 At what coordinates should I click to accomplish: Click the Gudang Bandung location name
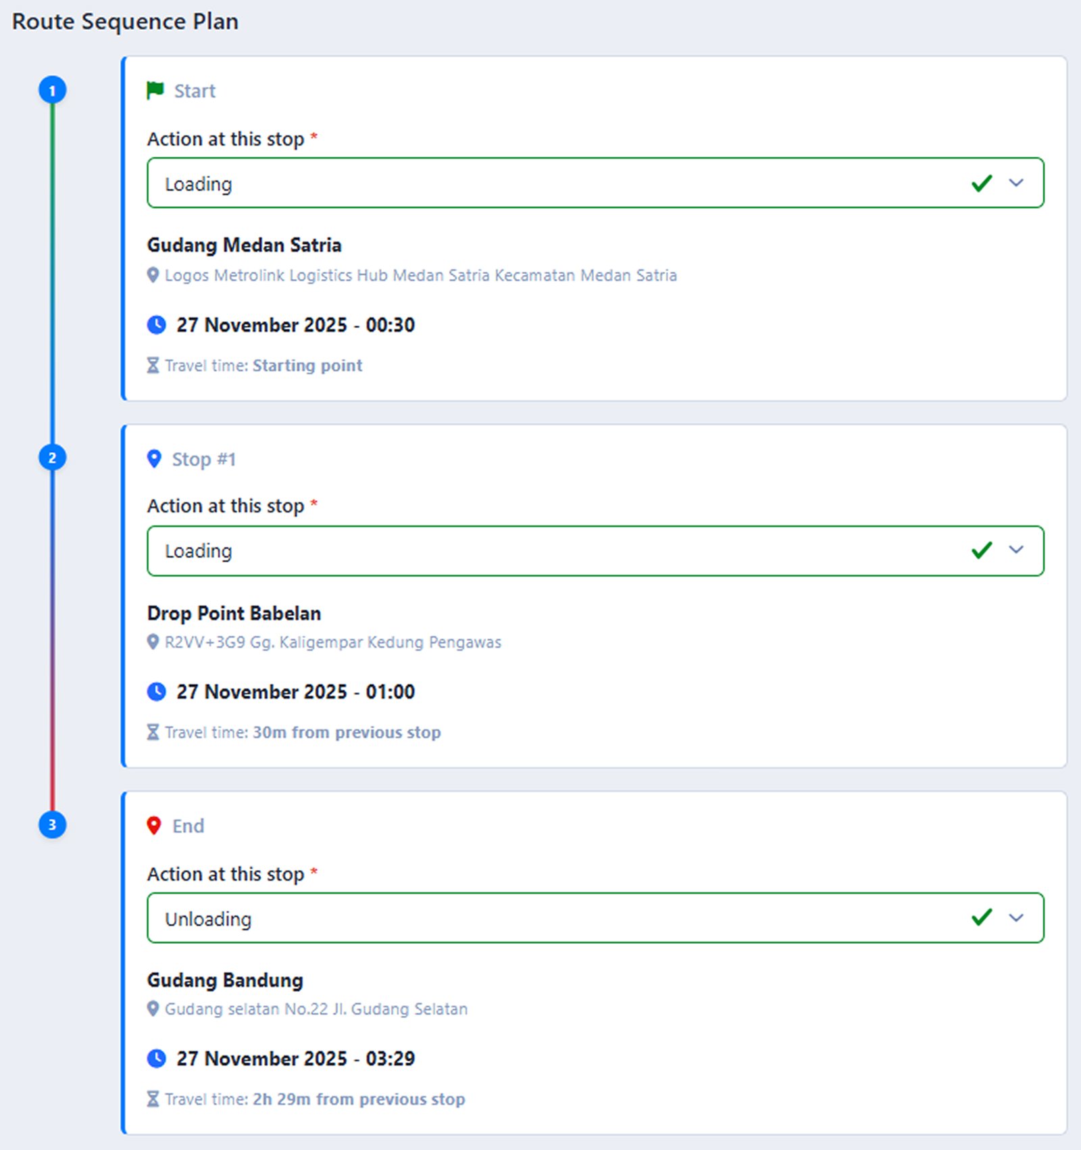click(x=226, y=980)
